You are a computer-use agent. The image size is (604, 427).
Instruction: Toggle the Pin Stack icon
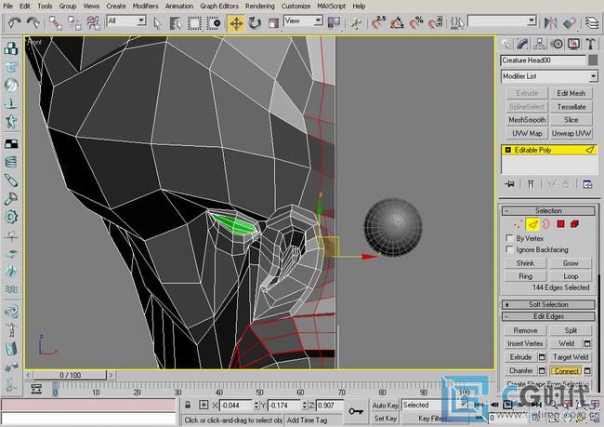(x=509, y=184)
